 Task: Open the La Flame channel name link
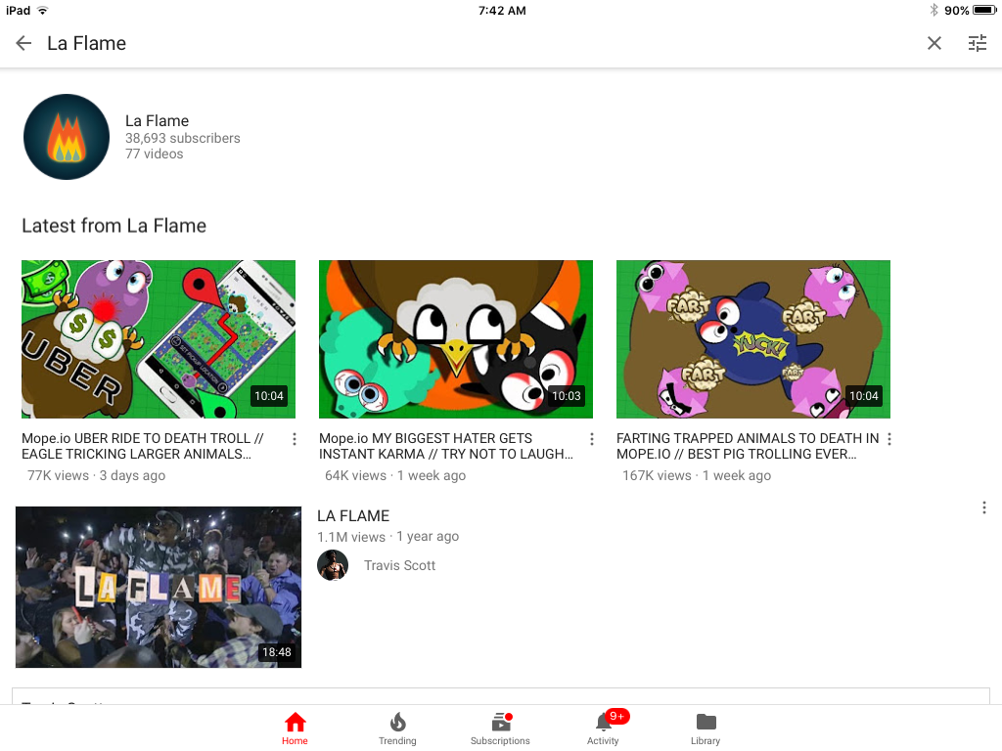coord(158,120)
